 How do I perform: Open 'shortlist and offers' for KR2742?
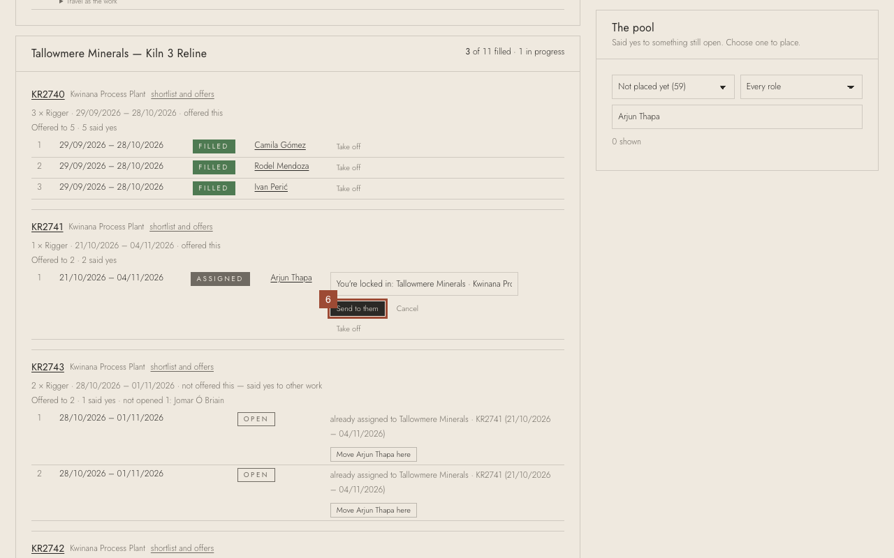pos(182,548)
